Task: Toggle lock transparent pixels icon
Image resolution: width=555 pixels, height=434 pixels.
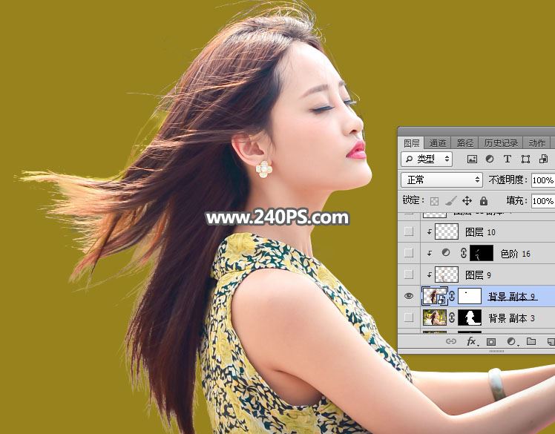Action: pyautogui.click(x=434, y=202)
